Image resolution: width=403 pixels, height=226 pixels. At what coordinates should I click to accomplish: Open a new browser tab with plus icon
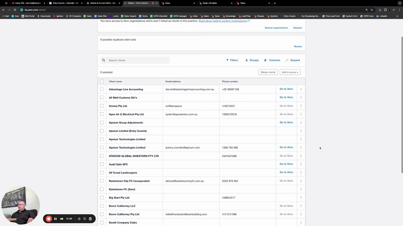click(275, 3)
